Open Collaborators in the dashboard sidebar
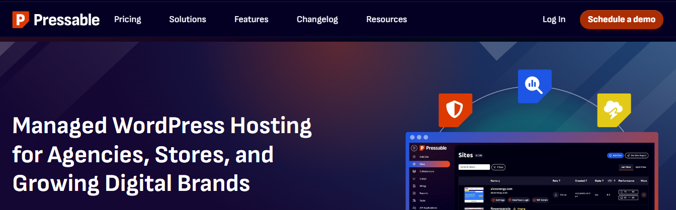This screenshot has width=676, height=210. coord(427,171)
